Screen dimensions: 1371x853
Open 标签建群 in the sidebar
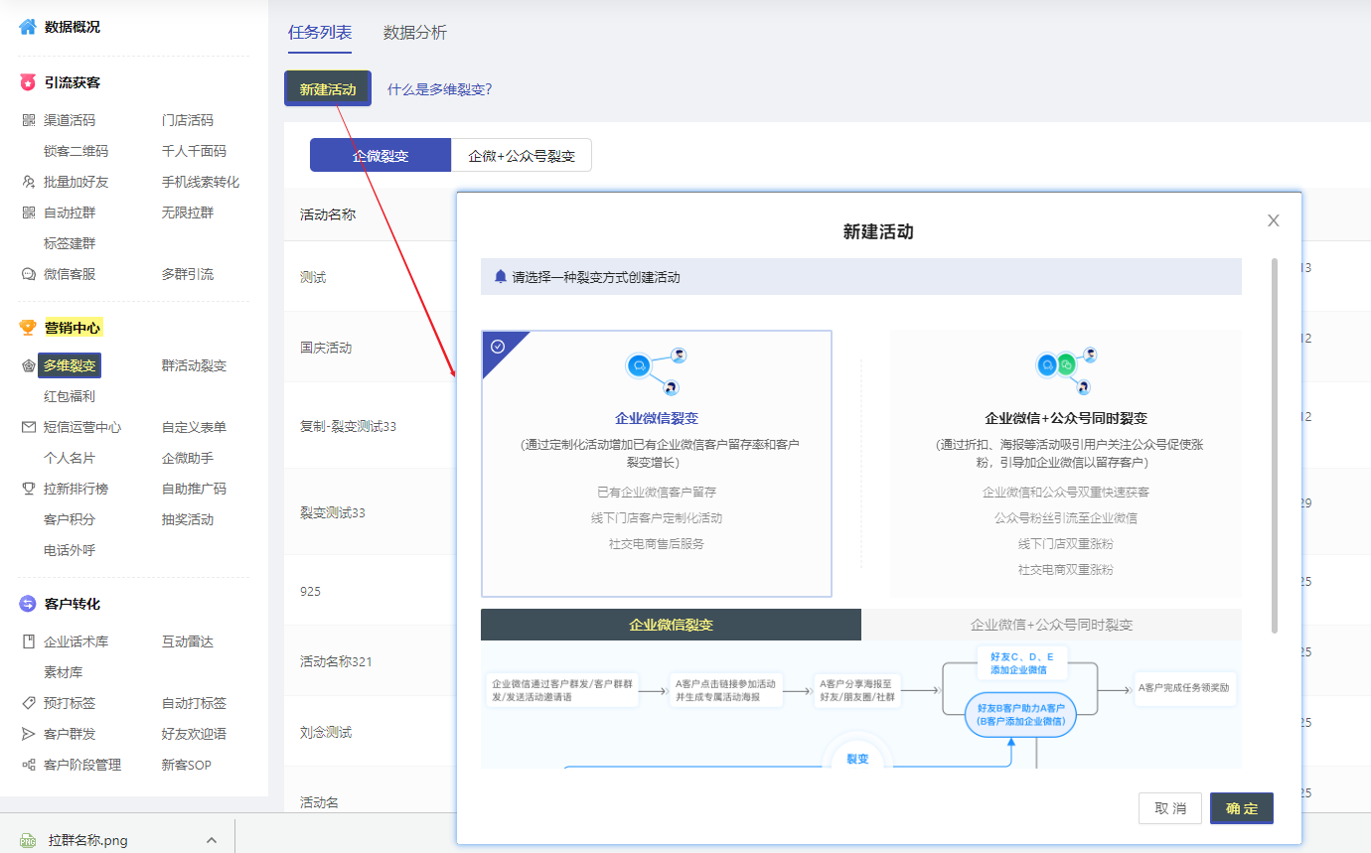click(70, 243)
